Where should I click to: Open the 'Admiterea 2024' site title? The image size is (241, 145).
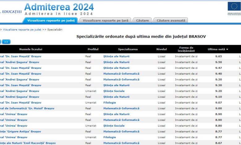59,7
